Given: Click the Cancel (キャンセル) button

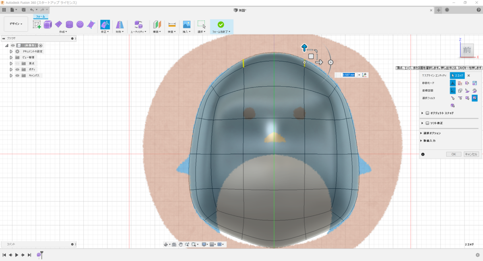Looking at the screenshot, I should 471,154.
